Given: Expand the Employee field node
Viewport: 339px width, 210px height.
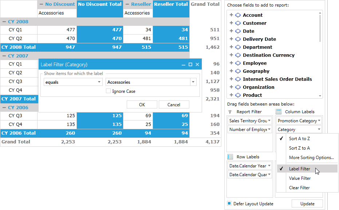Looking at the screenshot, I should click(x=231, y=63).
